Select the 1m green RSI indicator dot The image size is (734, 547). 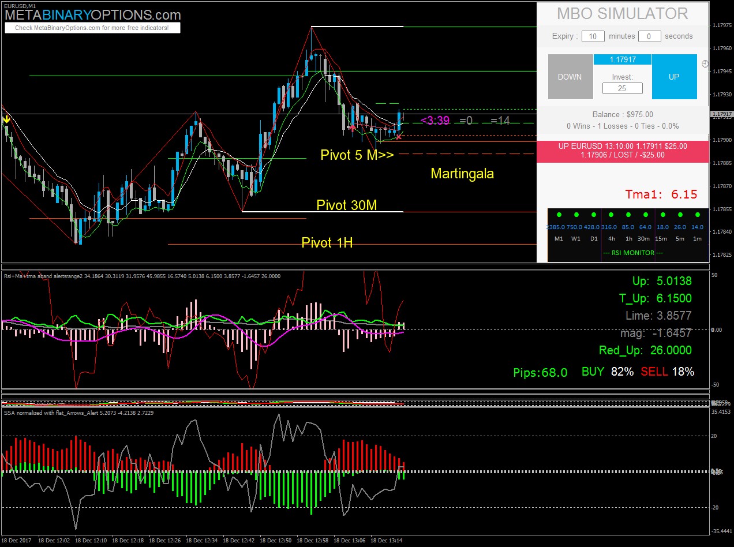tap(698, 215)
